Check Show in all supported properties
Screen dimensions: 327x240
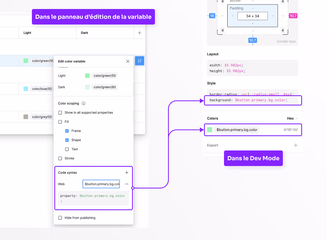pos(60,112)
